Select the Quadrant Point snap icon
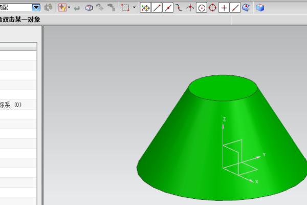This screenshot has width=307, height=205. [x=213, y=8]
